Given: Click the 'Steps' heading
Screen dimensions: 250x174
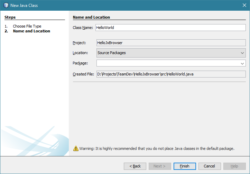Looking at the screenshot, I should point(10,17).
